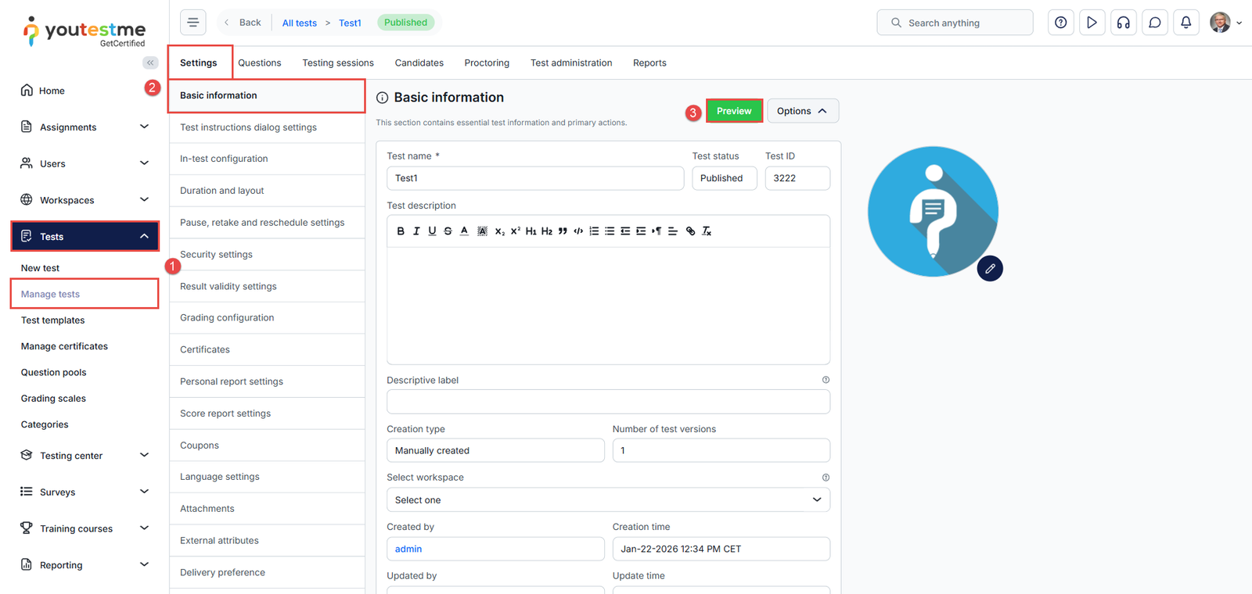Switch to the Questions tab
Screen dimensions: 1252x594
(x=259, y=63)
